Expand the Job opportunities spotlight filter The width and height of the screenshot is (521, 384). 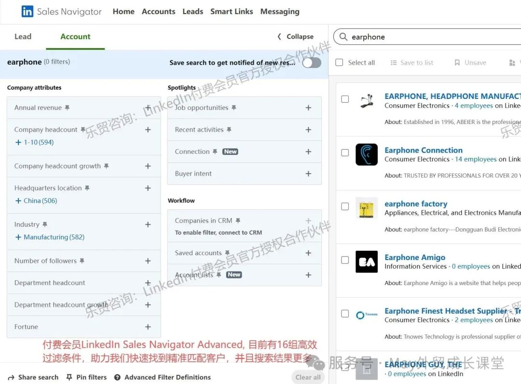[x=308, y=108]
